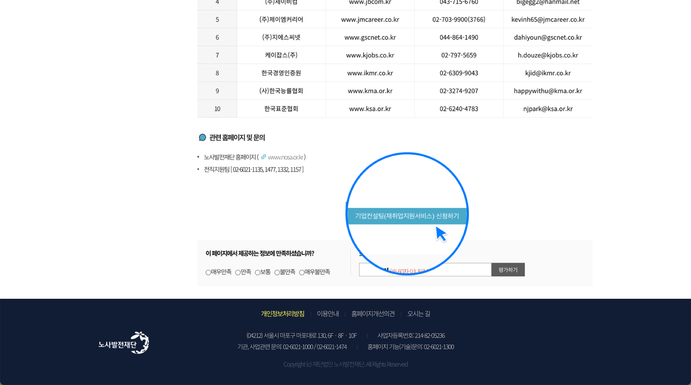Open 홈페이지개선의견 footer link
This screenshot has height=385, width=691.
tap(373, 314)
